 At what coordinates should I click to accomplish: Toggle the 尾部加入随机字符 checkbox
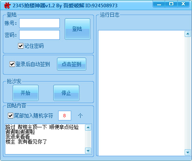pyautogui.click(x=11, y=116)
